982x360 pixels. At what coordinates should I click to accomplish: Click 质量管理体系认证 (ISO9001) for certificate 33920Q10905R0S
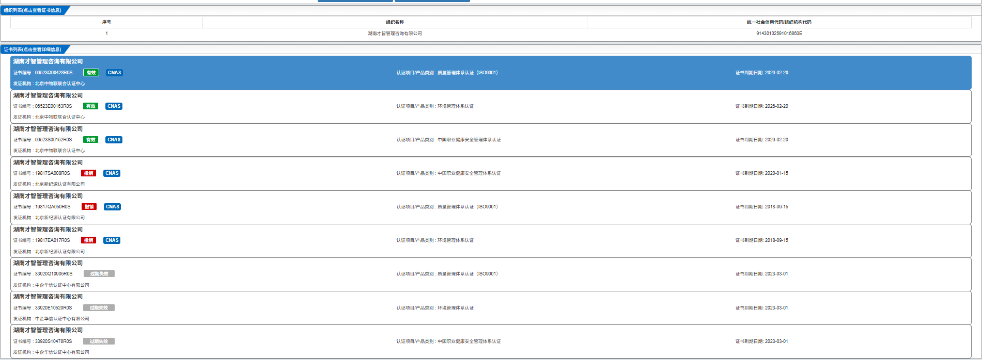coord(467,274)
